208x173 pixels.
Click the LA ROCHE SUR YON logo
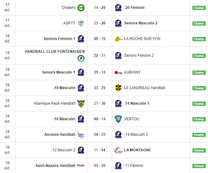118,39
